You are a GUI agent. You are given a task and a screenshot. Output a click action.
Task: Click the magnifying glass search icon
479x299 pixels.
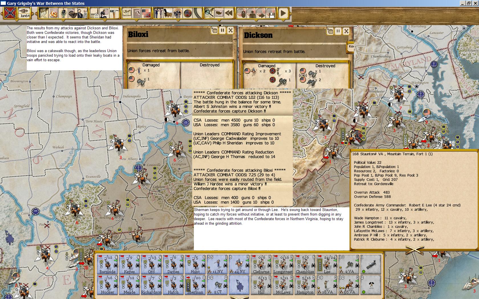(209, 13)
